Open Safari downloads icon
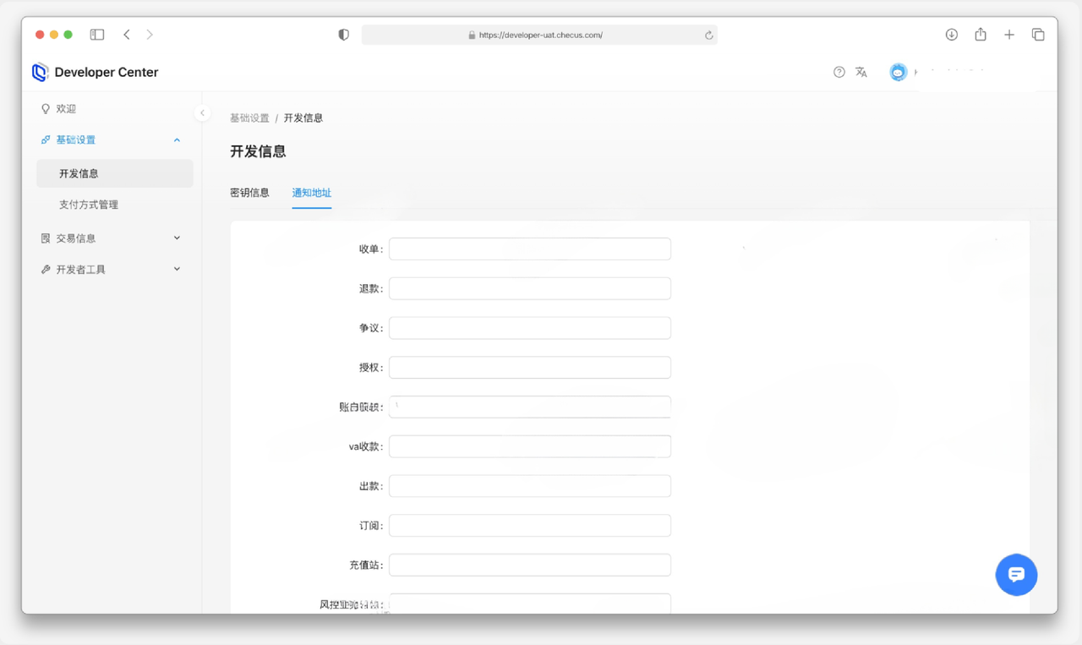The width and height of the screenshot is (1082, 645). (951, 35)
